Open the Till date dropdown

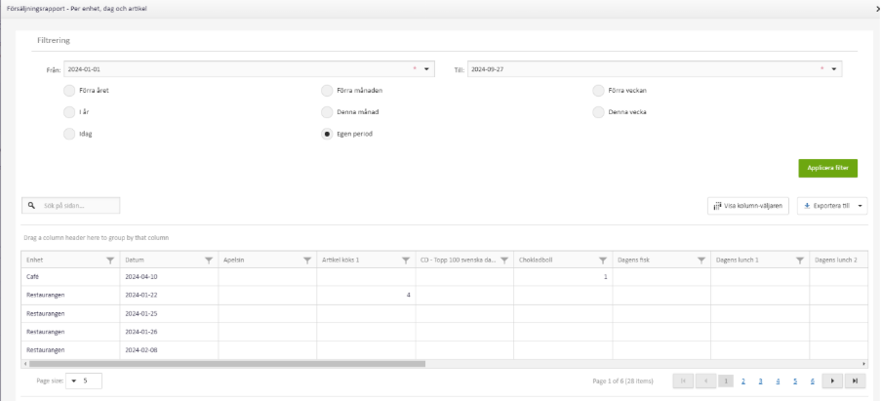click(834, 69)
